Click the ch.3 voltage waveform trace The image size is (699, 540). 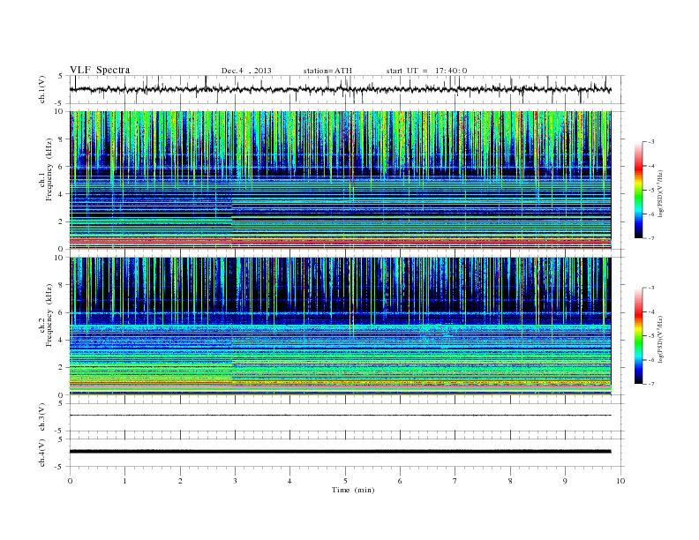pyautogui.click(x=340, y=416)
